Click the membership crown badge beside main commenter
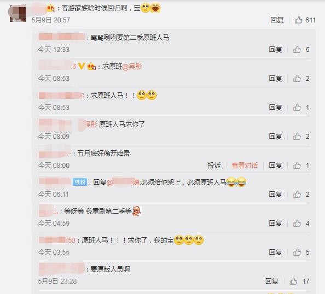 (51, 8)
